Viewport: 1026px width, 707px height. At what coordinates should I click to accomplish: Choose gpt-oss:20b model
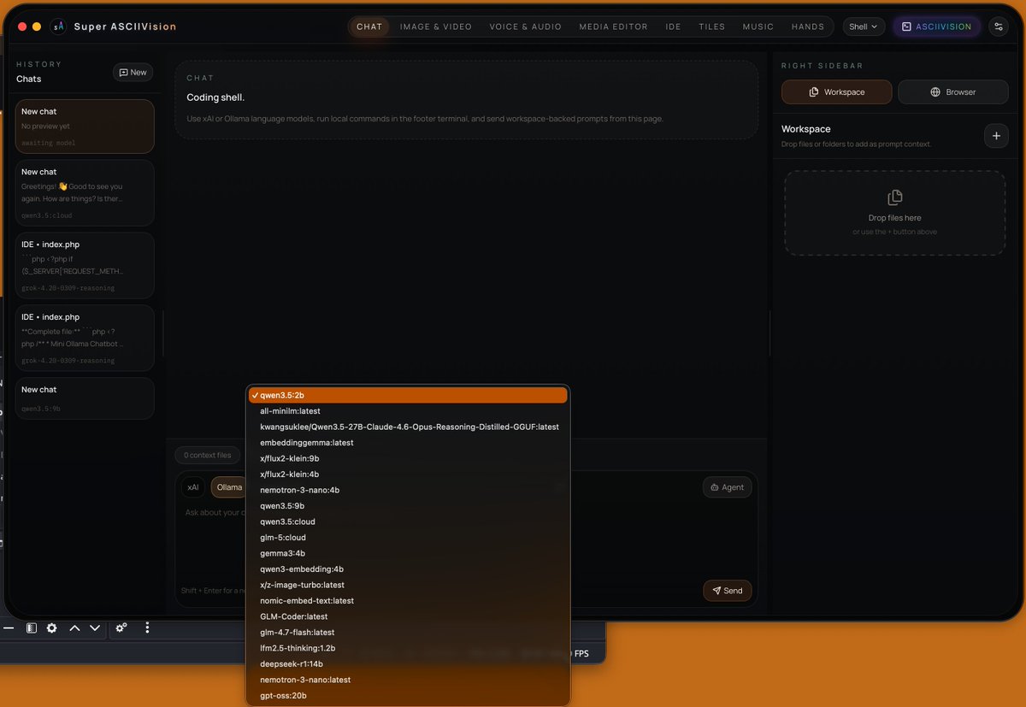pos(408,696)
